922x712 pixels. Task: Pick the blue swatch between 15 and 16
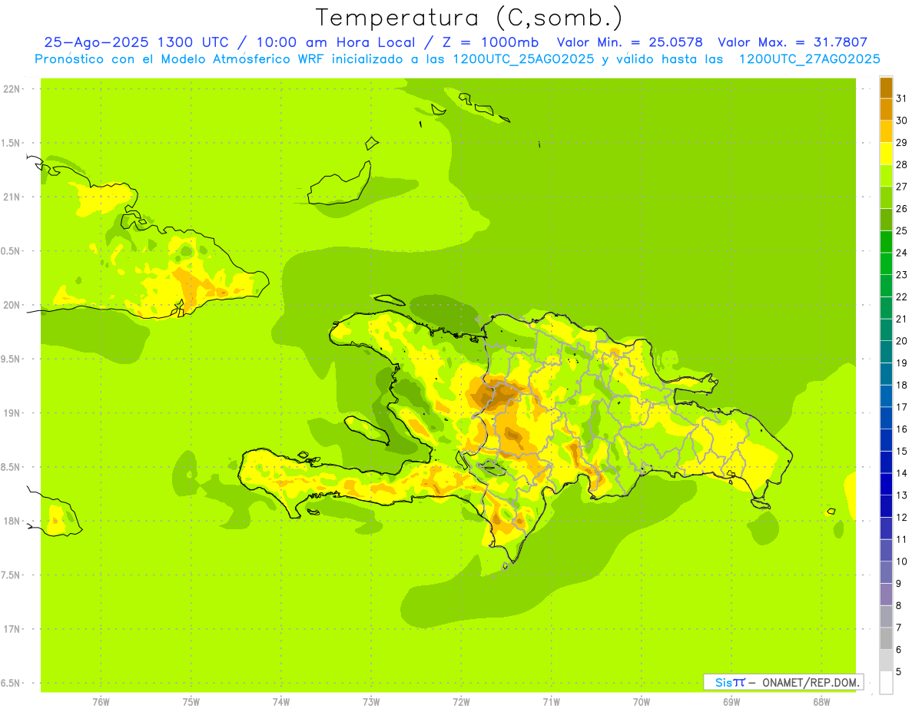pyautogui.click(x=886, y=440)
